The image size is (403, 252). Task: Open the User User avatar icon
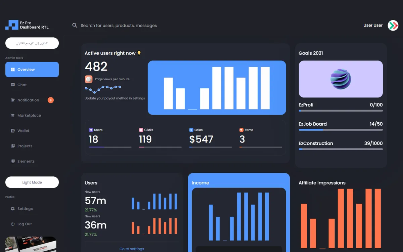click(393, 25)
